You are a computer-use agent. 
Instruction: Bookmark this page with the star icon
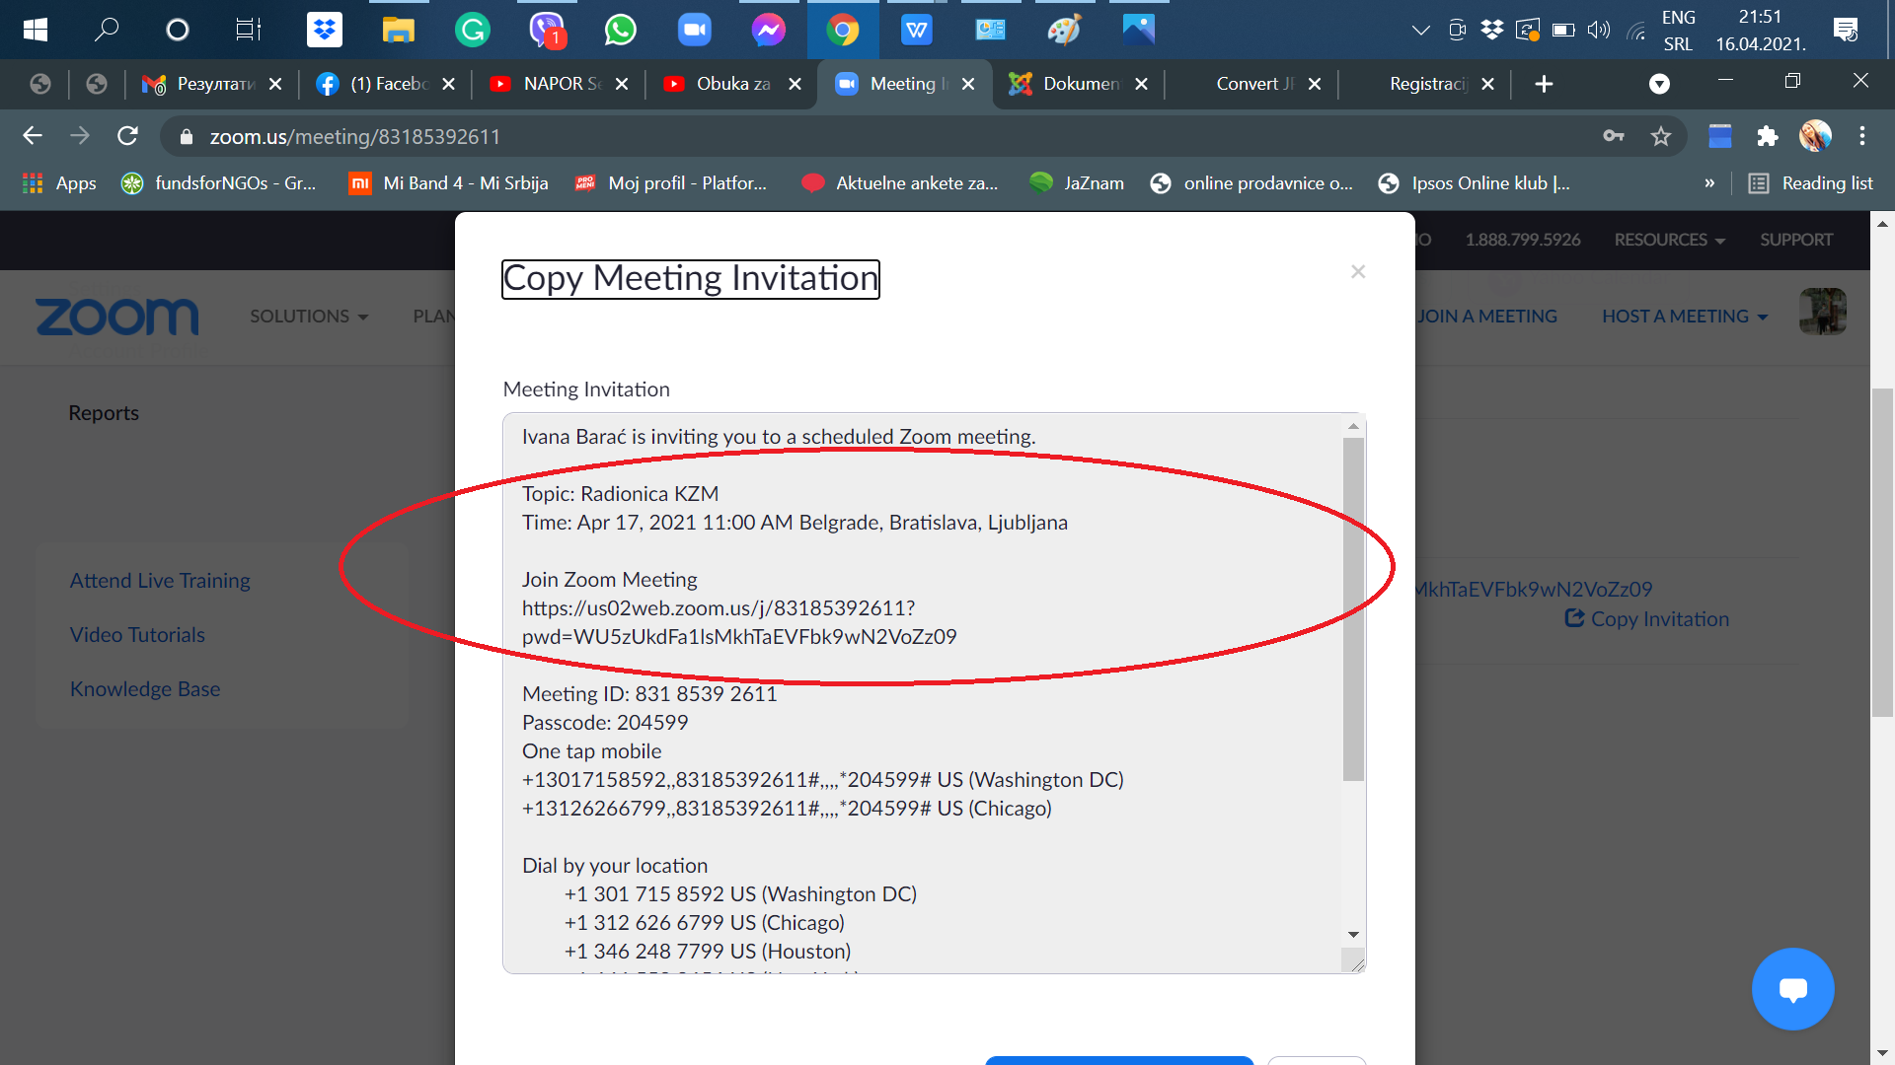1661,136
